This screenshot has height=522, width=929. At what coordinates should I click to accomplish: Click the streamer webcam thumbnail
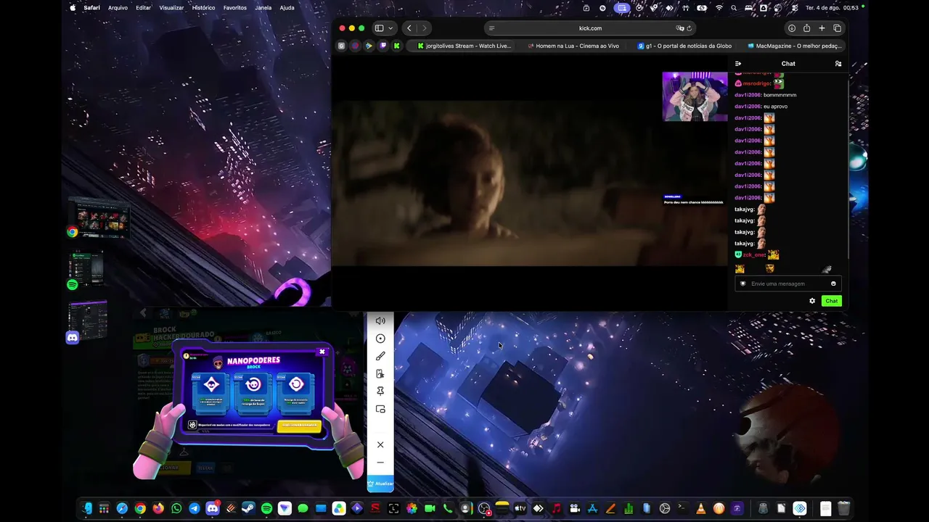[x=695, y=96]
